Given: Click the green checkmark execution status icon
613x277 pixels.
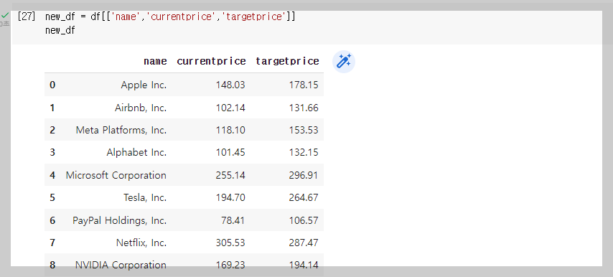Looking at the screenshot, I should point(5,16).
